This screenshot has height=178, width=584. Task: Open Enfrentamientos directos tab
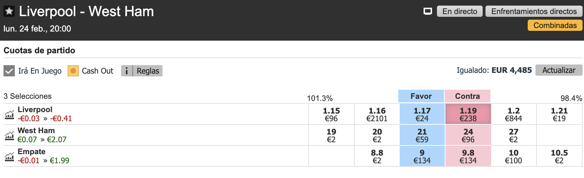(534, 11)
